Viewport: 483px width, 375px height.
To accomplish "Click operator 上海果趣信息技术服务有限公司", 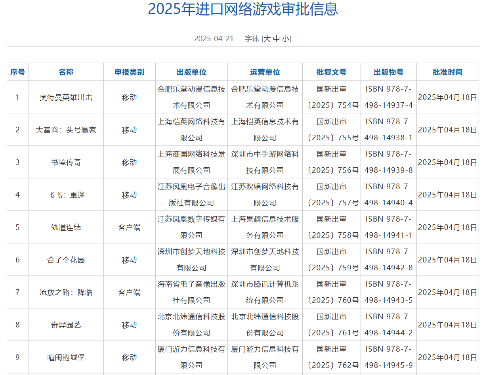I will click(265, 227).
